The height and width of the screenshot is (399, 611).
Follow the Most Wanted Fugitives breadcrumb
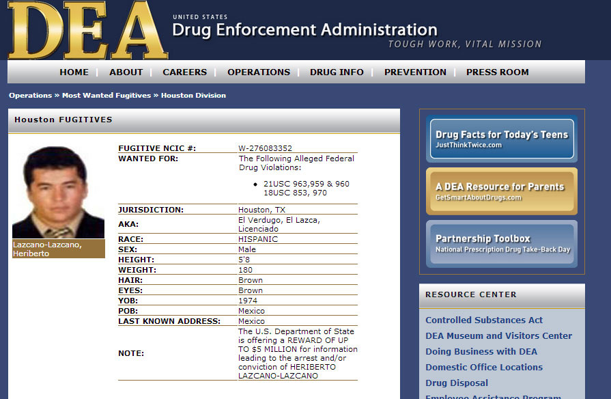coord(106,96)
